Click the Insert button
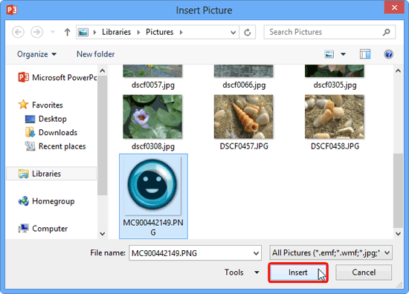 click(298, 272)
